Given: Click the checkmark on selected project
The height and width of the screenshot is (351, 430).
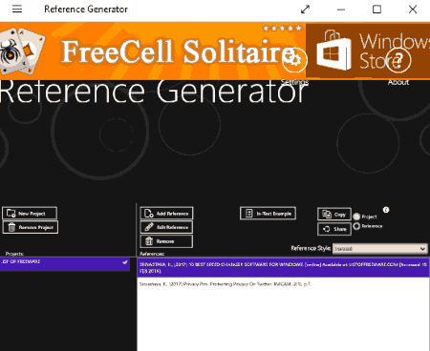Looking at the screenshot, I should click(x=125, y=262).
